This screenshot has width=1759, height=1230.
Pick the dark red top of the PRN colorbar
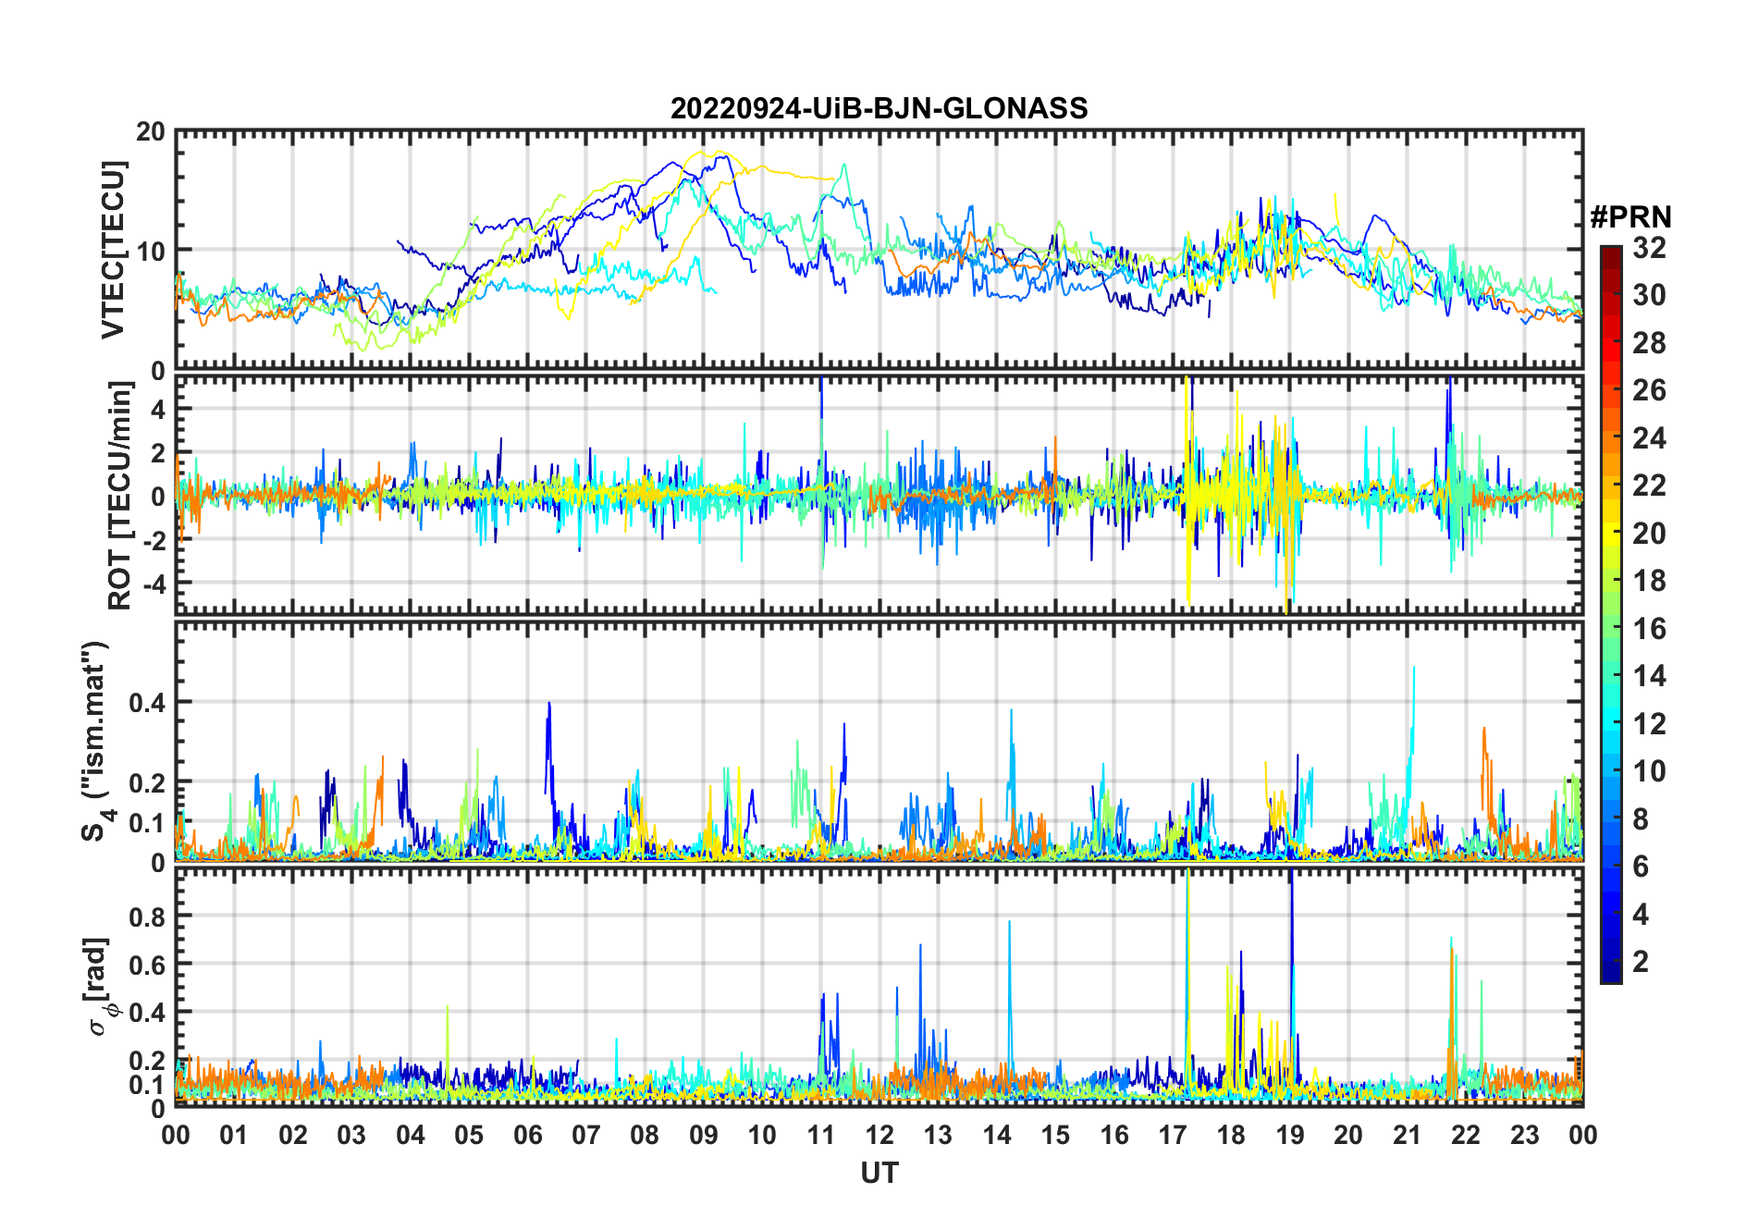(x=1610, y=252)
